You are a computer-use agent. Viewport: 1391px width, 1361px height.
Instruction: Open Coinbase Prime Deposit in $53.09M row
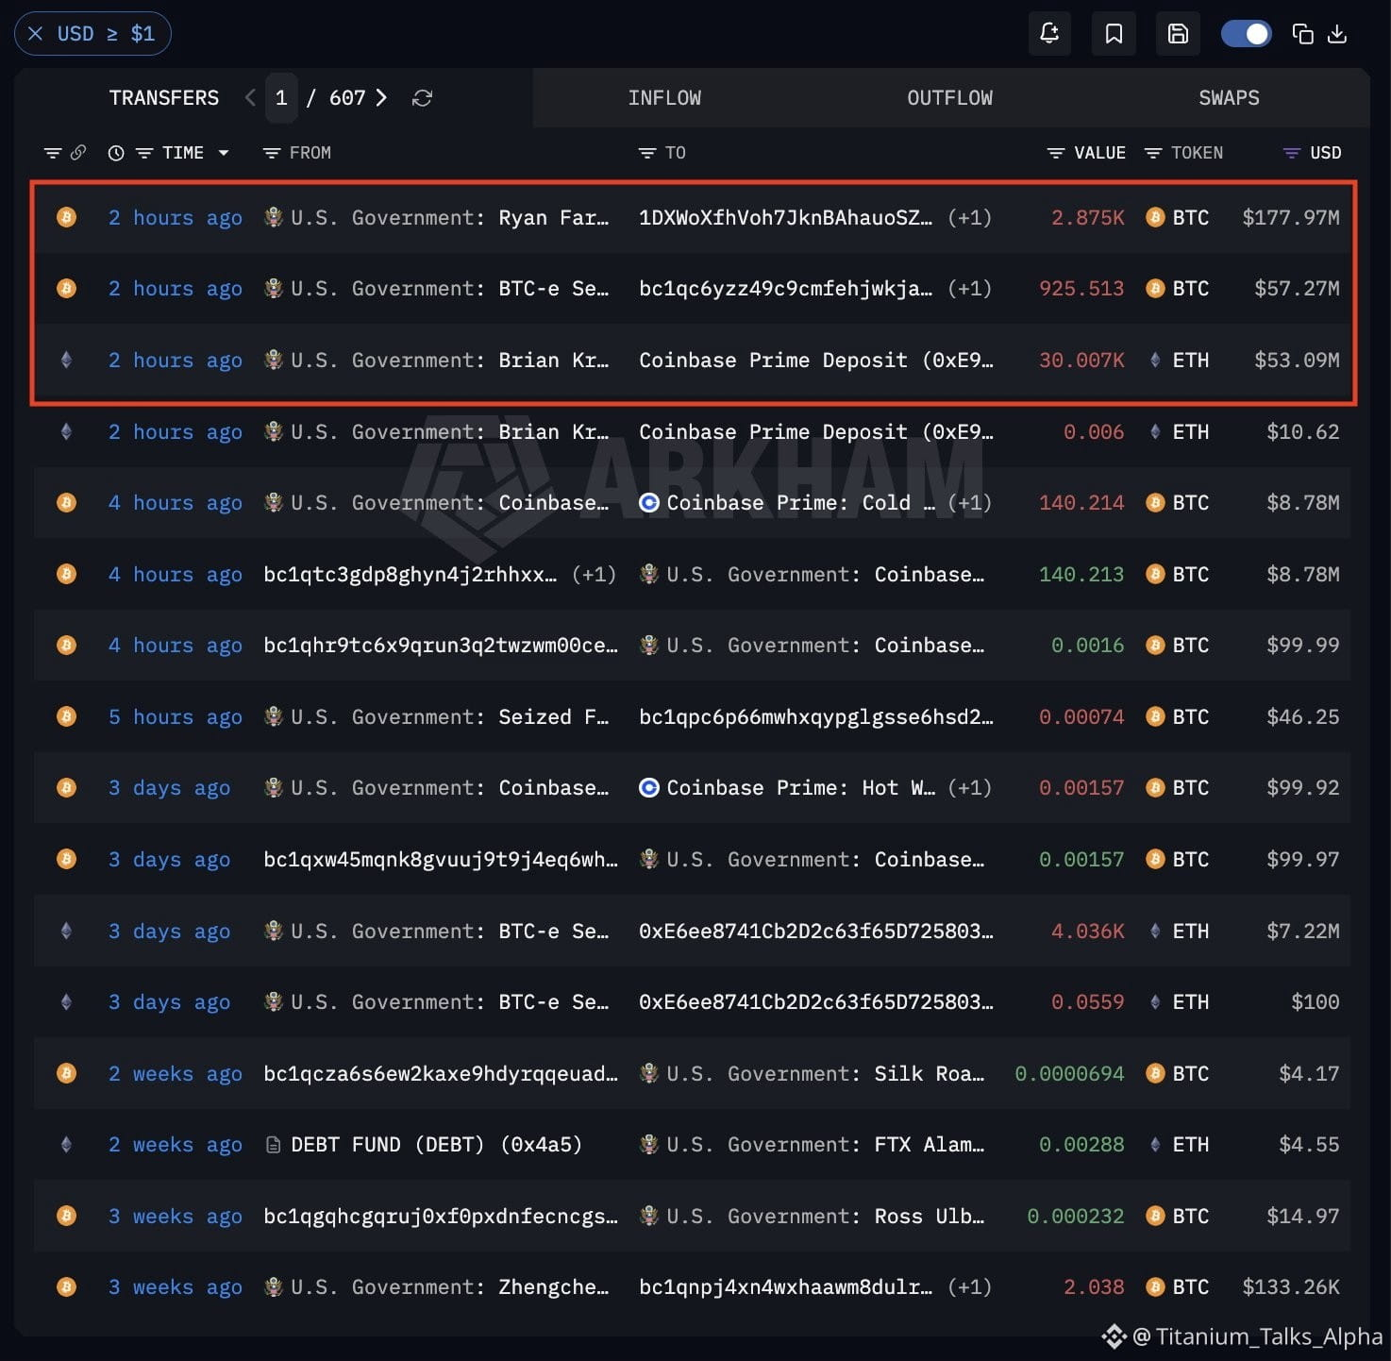816,360
